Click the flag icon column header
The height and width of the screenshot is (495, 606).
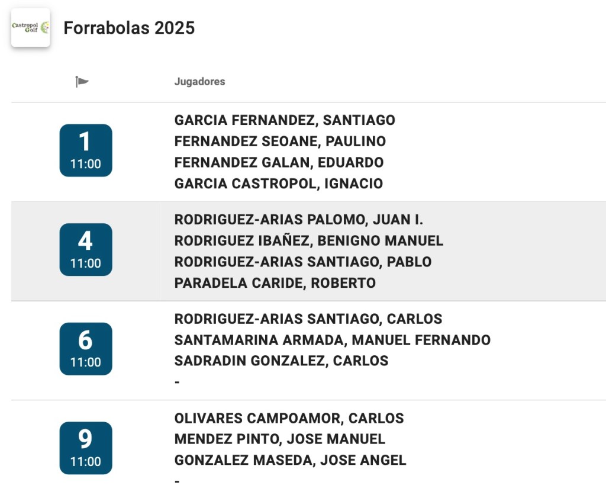tap(82, 82)
